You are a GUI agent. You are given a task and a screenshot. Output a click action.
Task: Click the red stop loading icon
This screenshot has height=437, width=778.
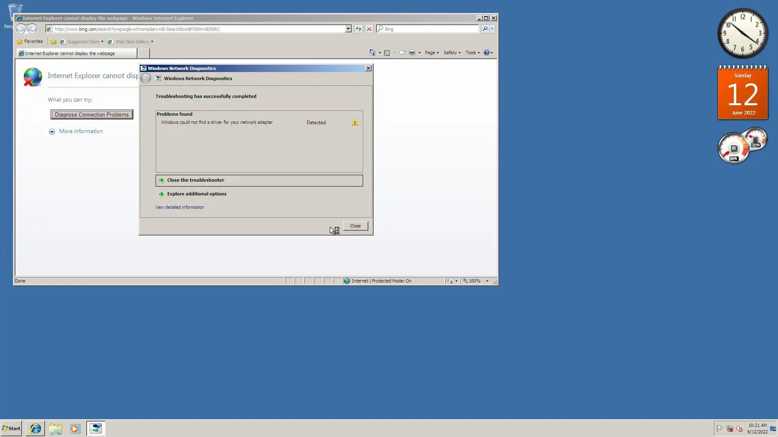(369, 29)
